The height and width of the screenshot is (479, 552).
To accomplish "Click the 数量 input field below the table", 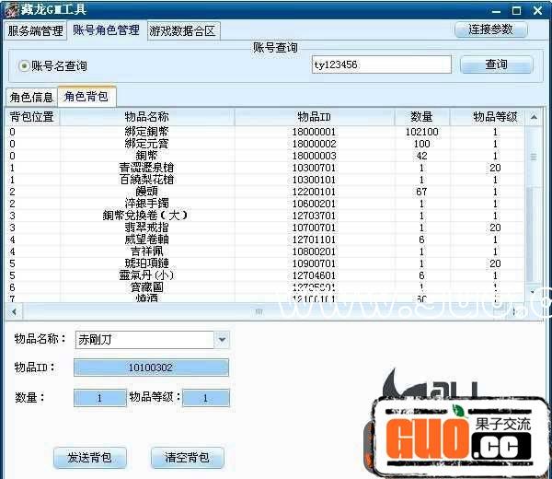I will coord(99,398).
